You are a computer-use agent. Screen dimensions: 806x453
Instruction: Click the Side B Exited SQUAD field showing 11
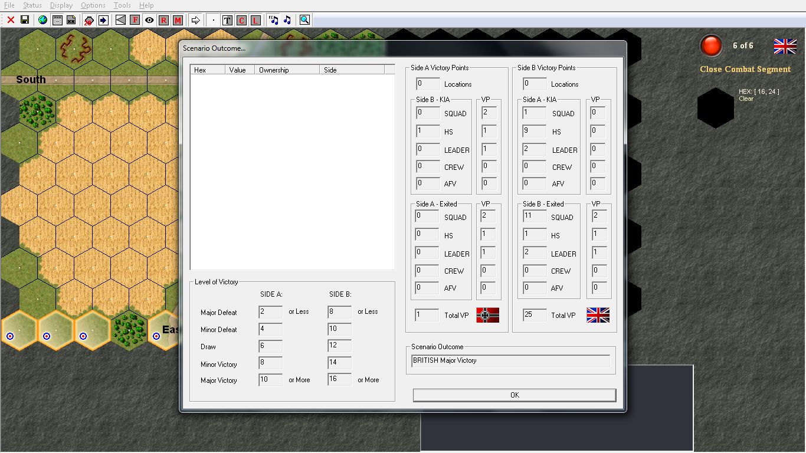coord(535,216)
